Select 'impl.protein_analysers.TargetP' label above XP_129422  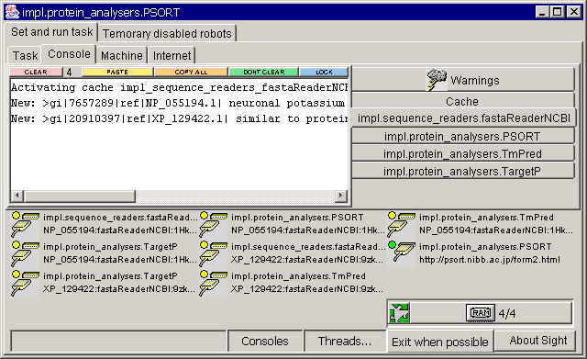tap(110, 276)
